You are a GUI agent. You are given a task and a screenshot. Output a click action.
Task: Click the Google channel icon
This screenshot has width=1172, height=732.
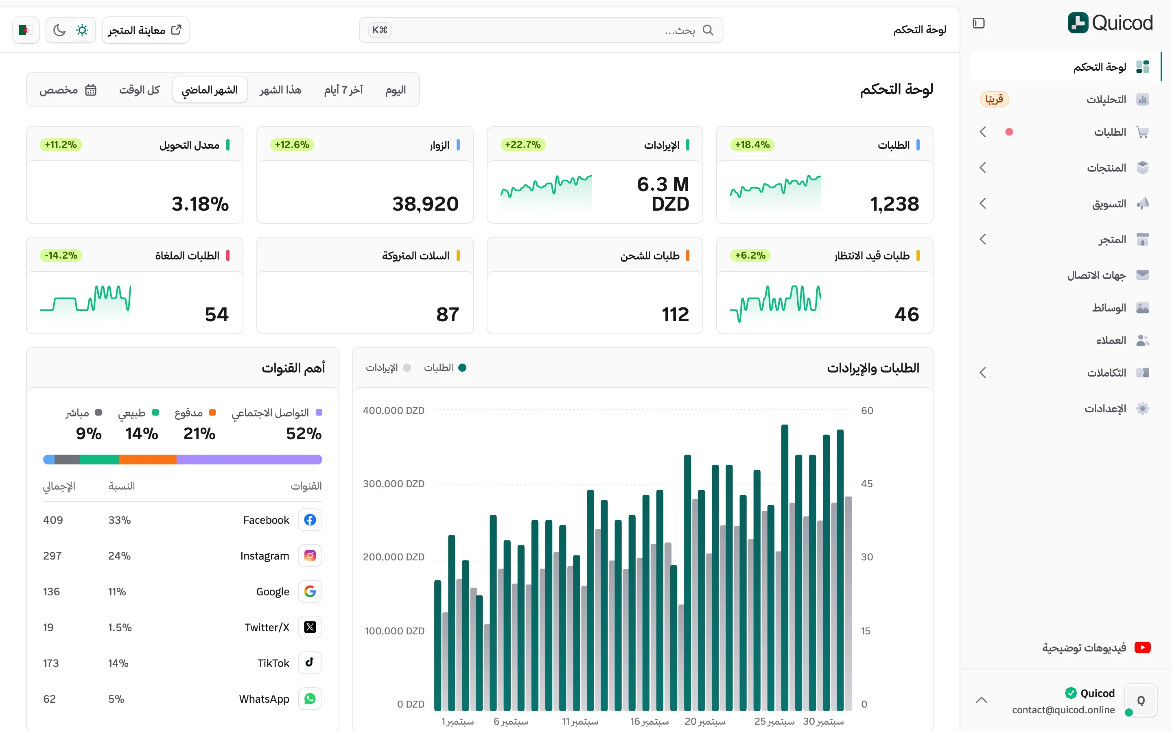[310, 591]
